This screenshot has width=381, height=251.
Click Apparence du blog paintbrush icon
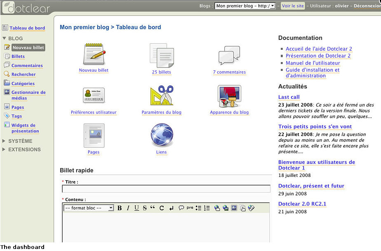point(229,96)
